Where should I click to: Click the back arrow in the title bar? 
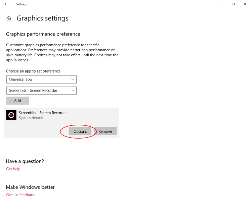[x=6, y=4]
